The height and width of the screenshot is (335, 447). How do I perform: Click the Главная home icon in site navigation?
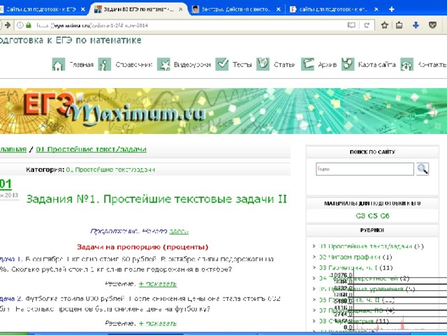click(x=59, y=65)
